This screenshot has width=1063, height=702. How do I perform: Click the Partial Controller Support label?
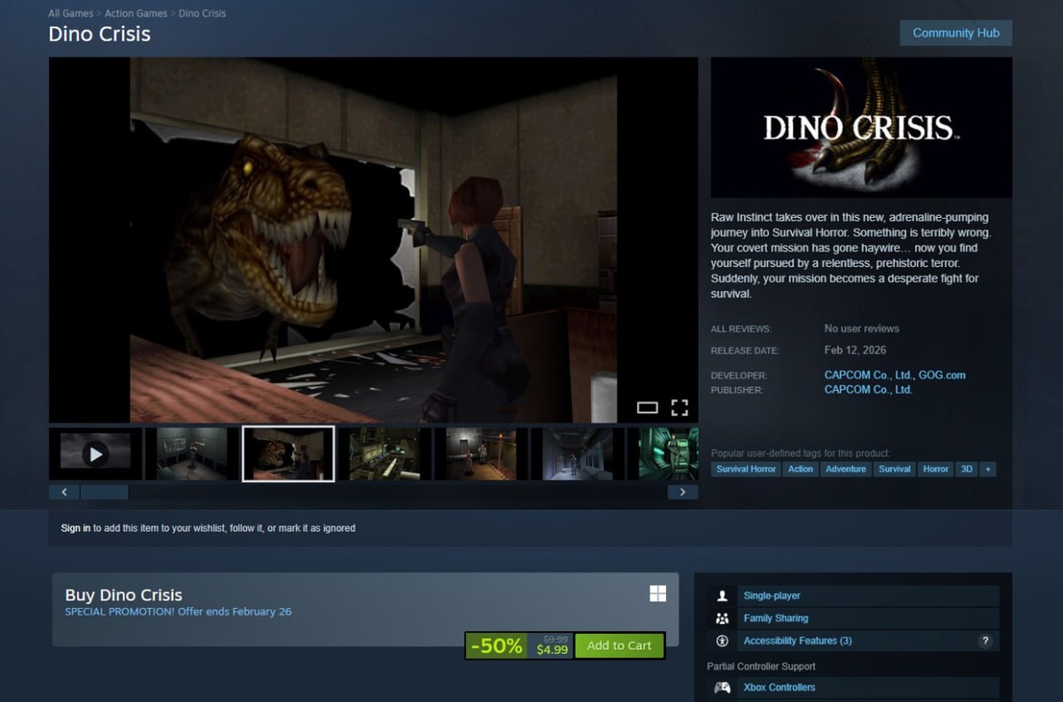(761, 667)
